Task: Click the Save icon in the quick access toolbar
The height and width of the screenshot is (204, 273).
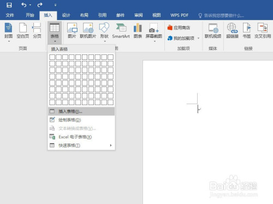Action: coord(9,5)
